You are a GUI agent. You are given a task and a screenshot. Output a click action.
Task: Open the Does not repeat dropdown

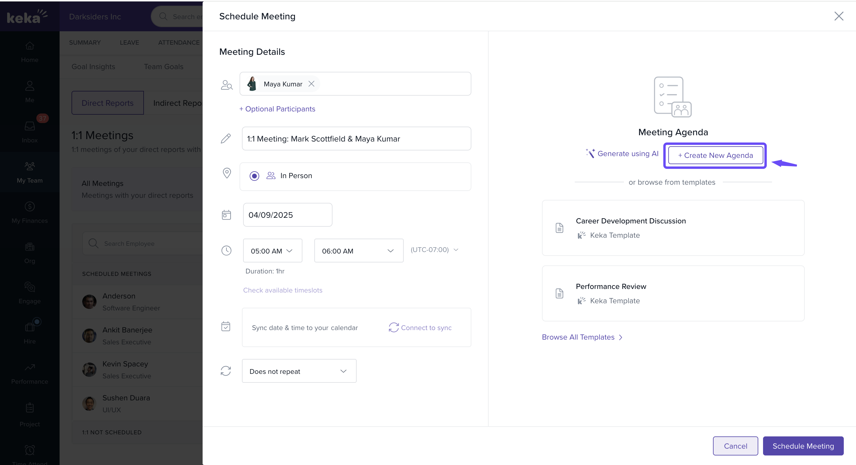(x=299, y=371)
